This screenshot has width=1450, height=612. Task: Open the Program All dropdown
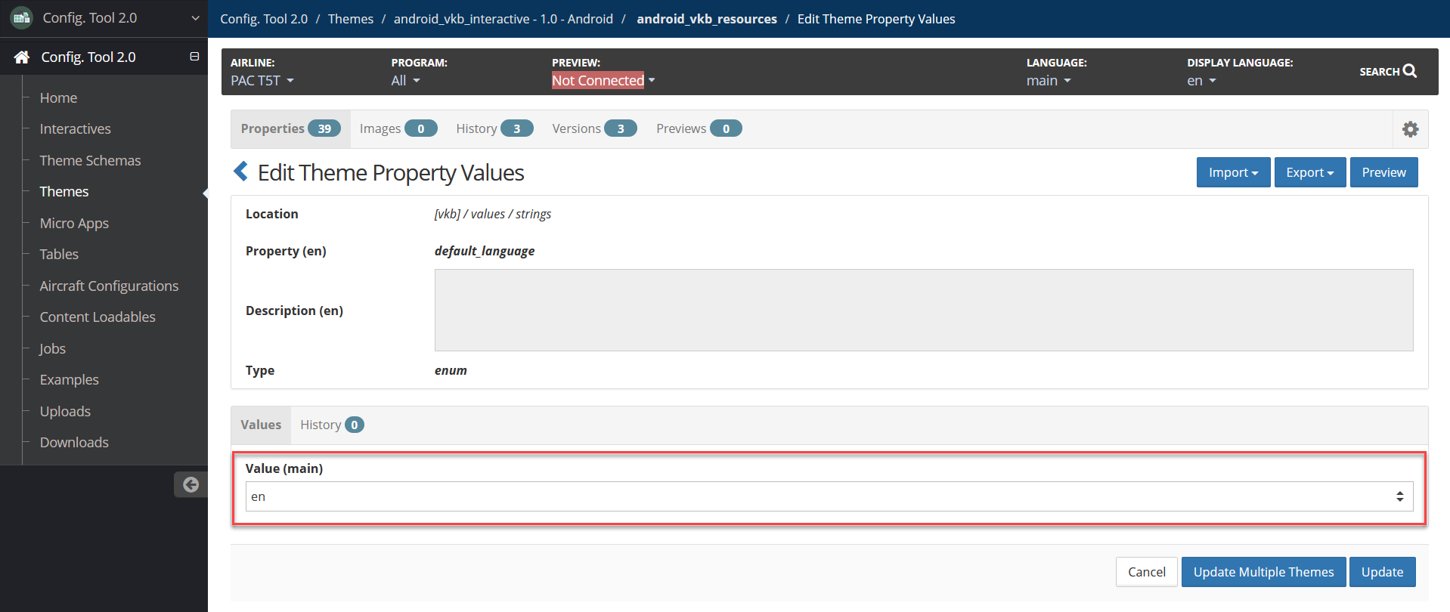[404, 80]
